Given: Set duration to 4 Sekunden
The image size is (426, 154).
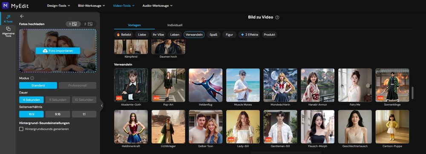Looking at the screenshot, I should pyautogui.click(x=32, y=100).
